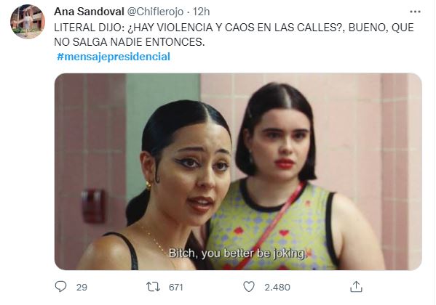
Task: Like the tweet with the heart icon
Action: click(249, 287)
